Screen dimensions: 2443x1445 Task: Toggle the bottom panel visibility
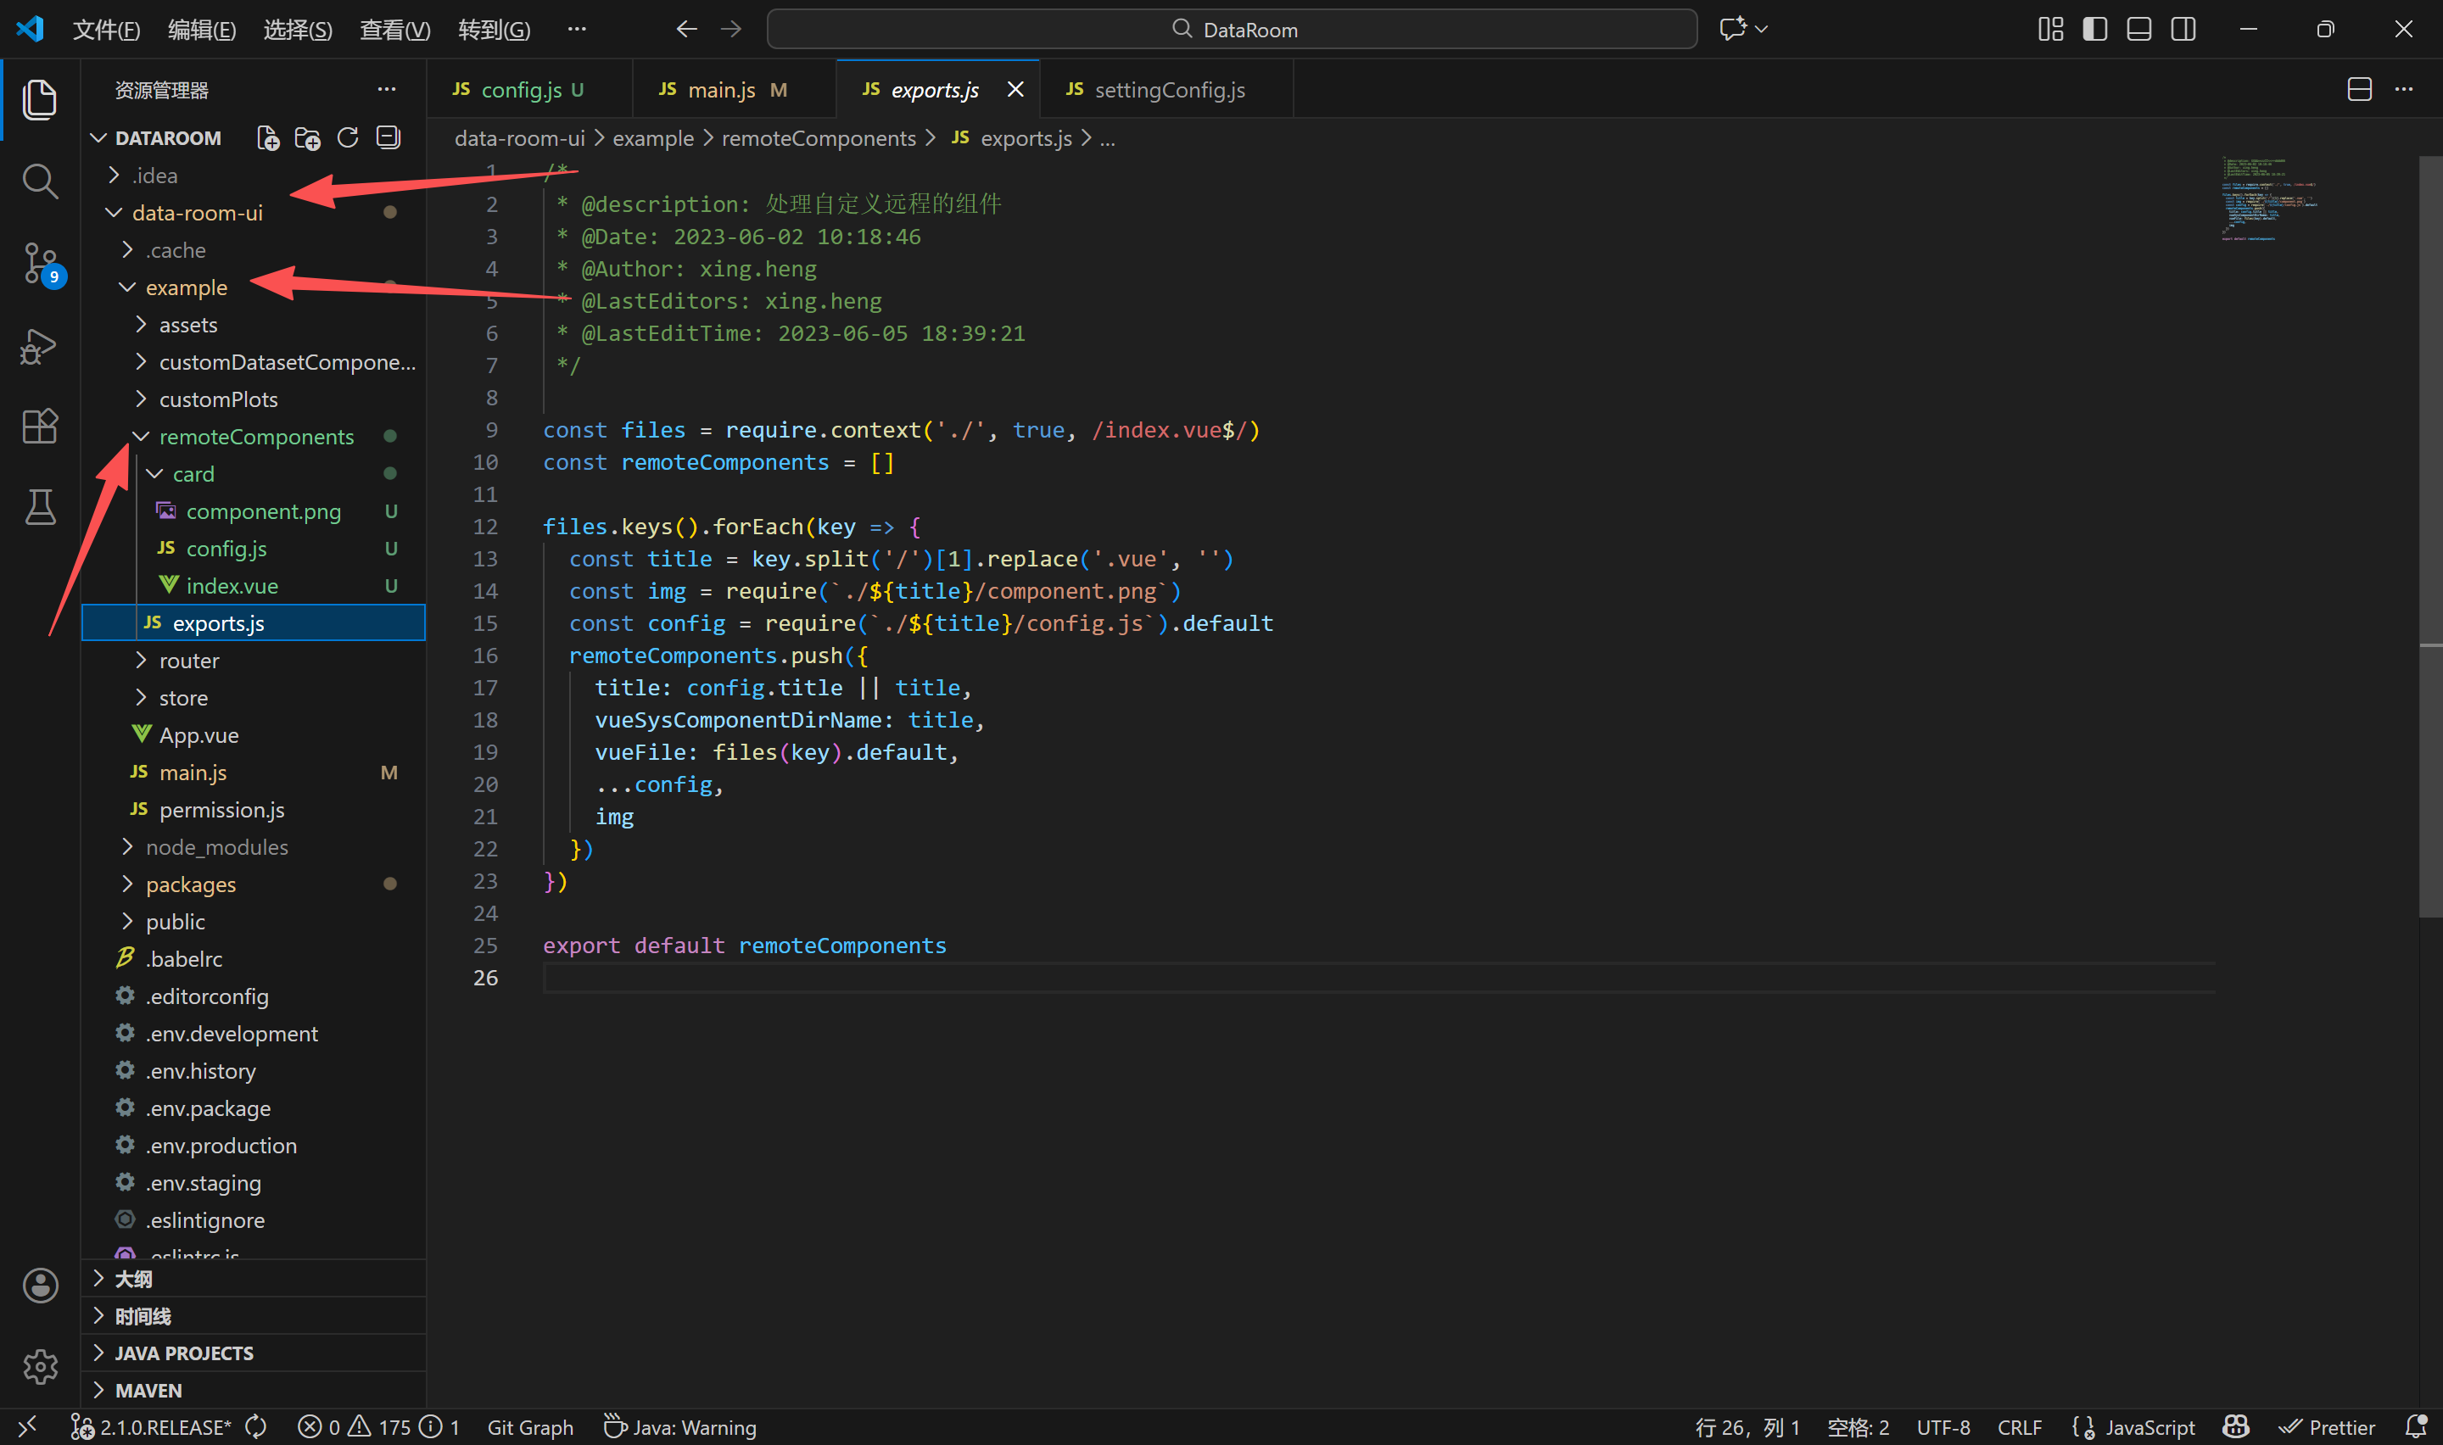coord(2138,29)
